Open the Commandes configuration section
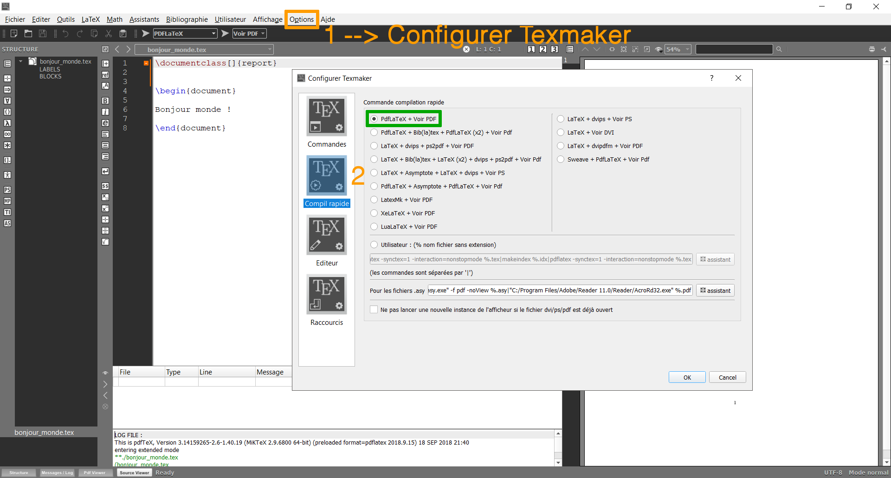891x478 pixels. (327, 122)
